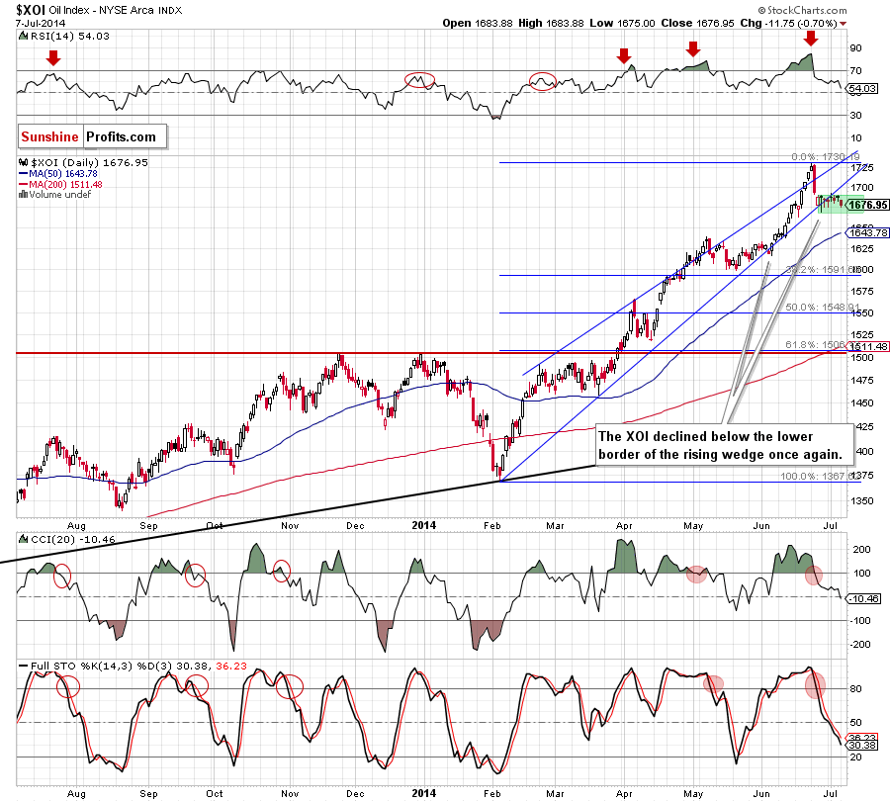Click the 30 level on RSI axis
The height and width of the screenshot is (802, 890).
(855, 116)
